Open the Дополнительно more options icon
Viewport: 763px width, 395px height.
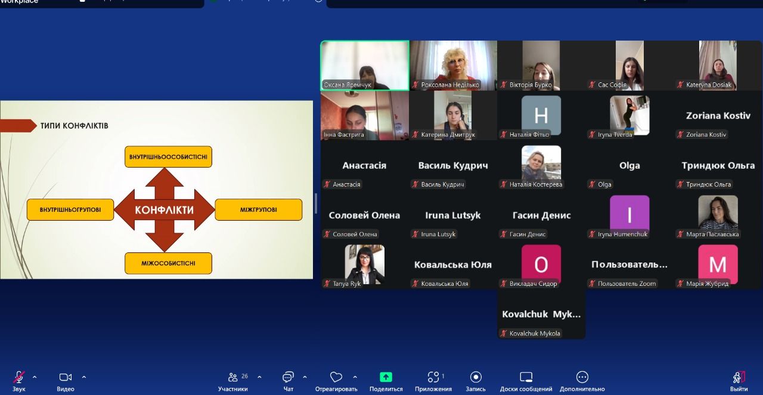(582, 377)
